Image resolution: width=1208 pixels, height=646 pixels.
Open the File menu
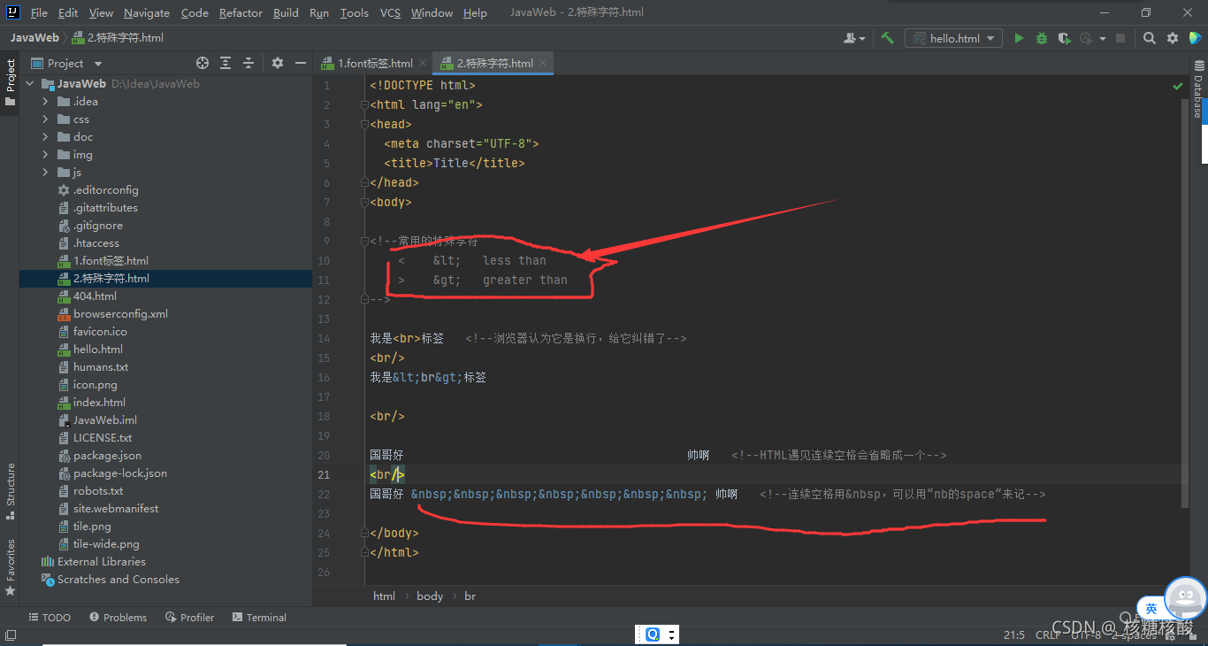(x=39, y=12)
